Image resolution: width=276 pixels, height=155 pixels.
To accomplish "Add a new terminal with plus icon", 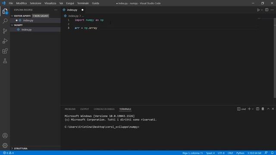I will [249, 109].
